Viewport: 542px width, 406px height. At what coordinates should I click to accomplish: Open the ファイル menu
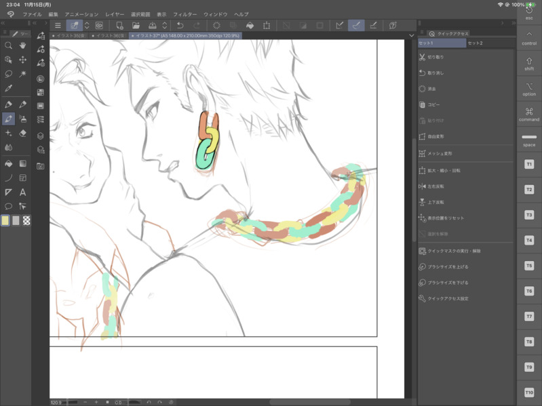[x=32, y=14]
